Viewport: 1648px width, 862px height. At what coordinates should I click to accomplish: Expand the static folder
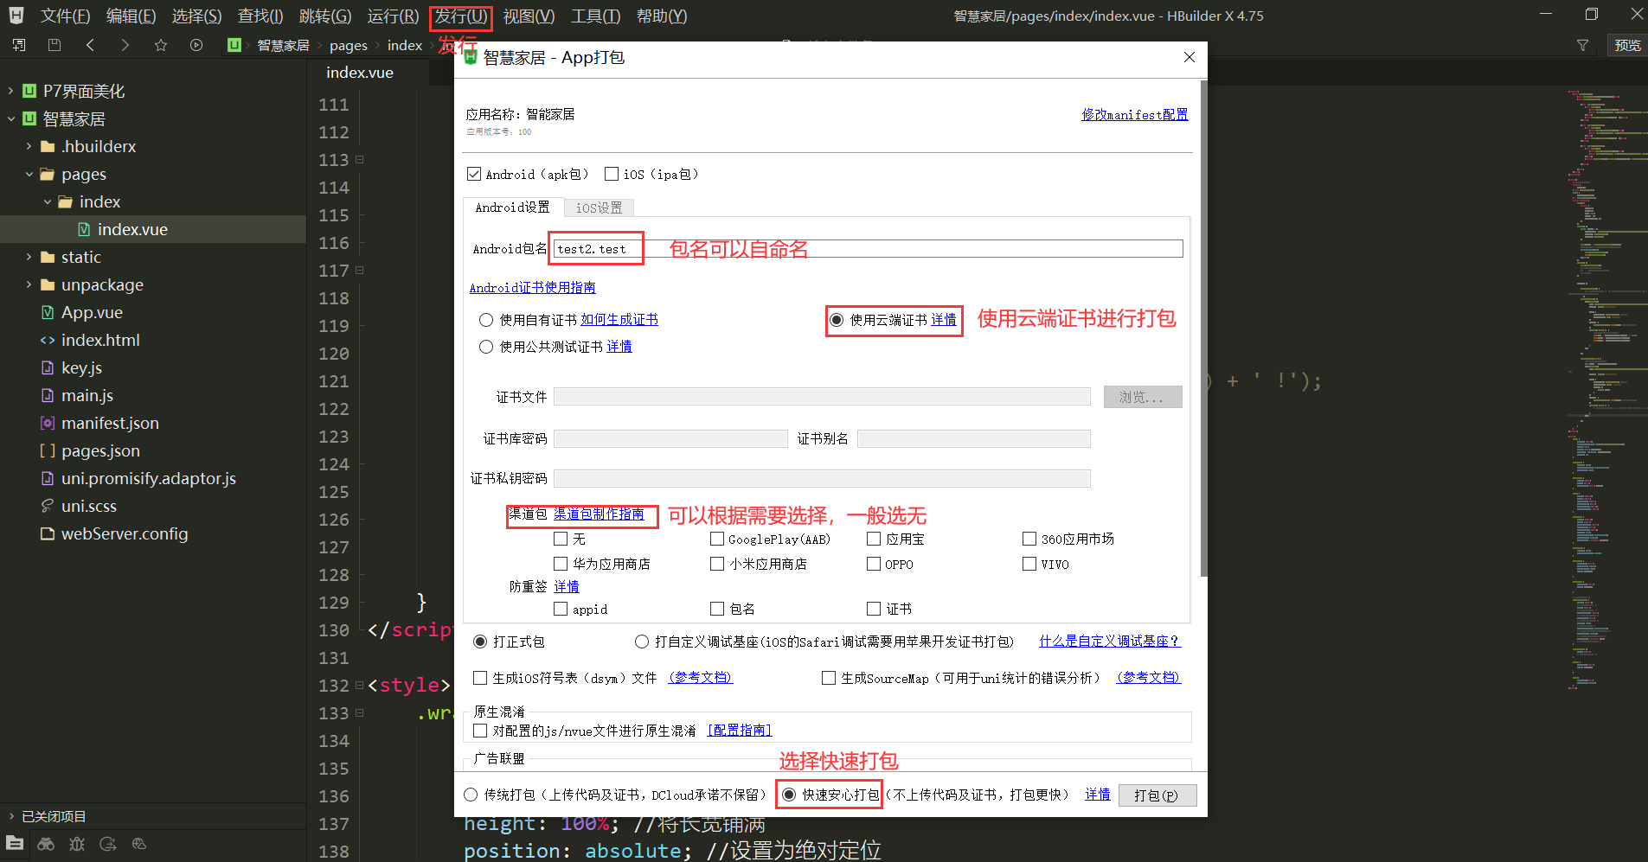(29, 257)
